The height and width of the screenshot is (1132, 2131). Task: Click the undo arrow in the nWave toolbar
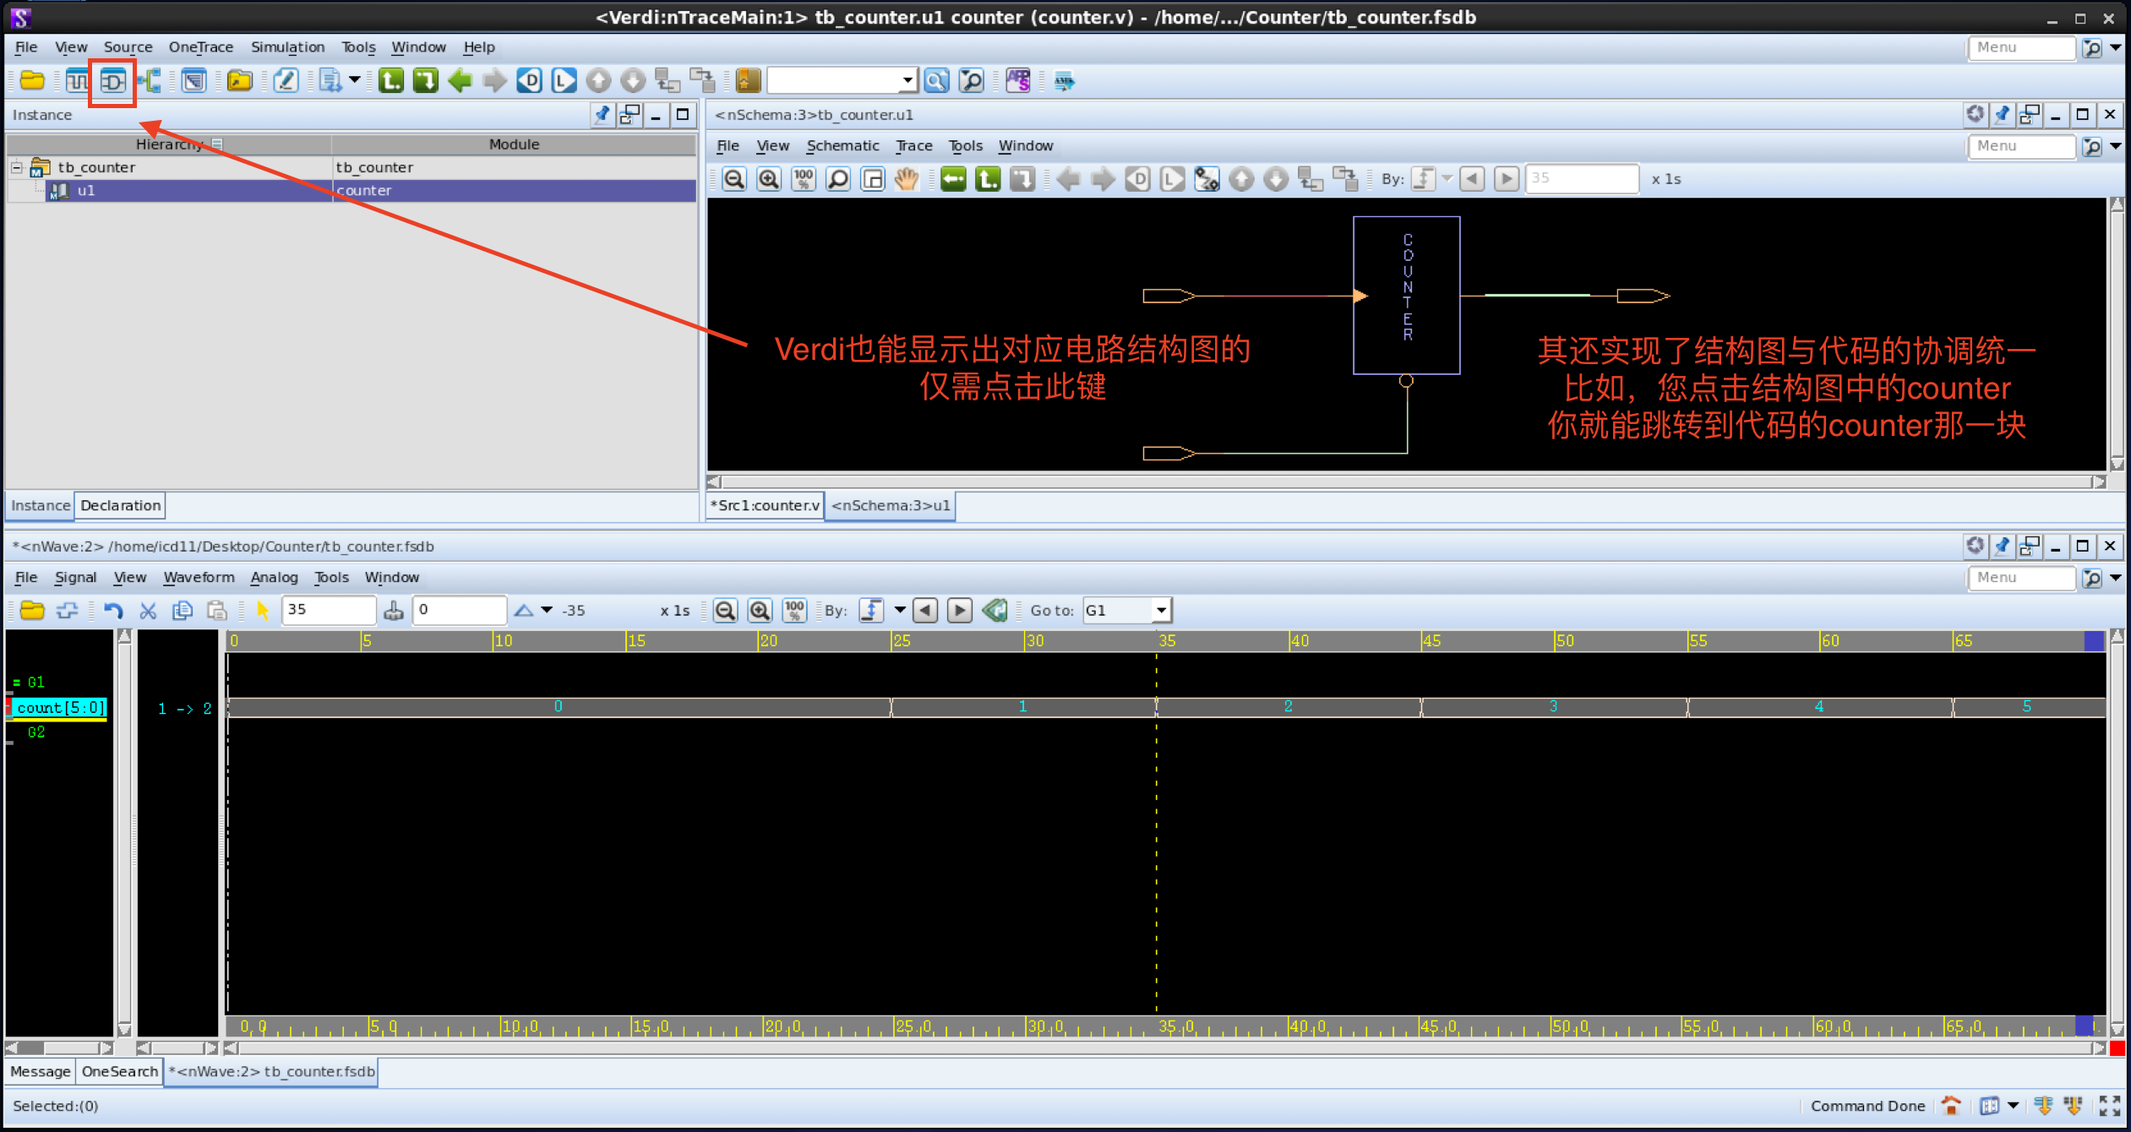click(114, 610)
